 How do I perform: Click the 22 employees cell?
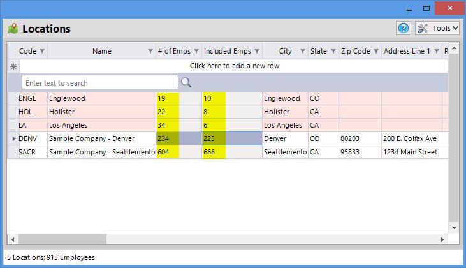[x=179, y=112]
